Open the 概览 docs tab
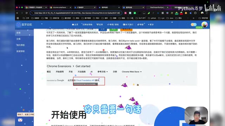 (49, 72)
